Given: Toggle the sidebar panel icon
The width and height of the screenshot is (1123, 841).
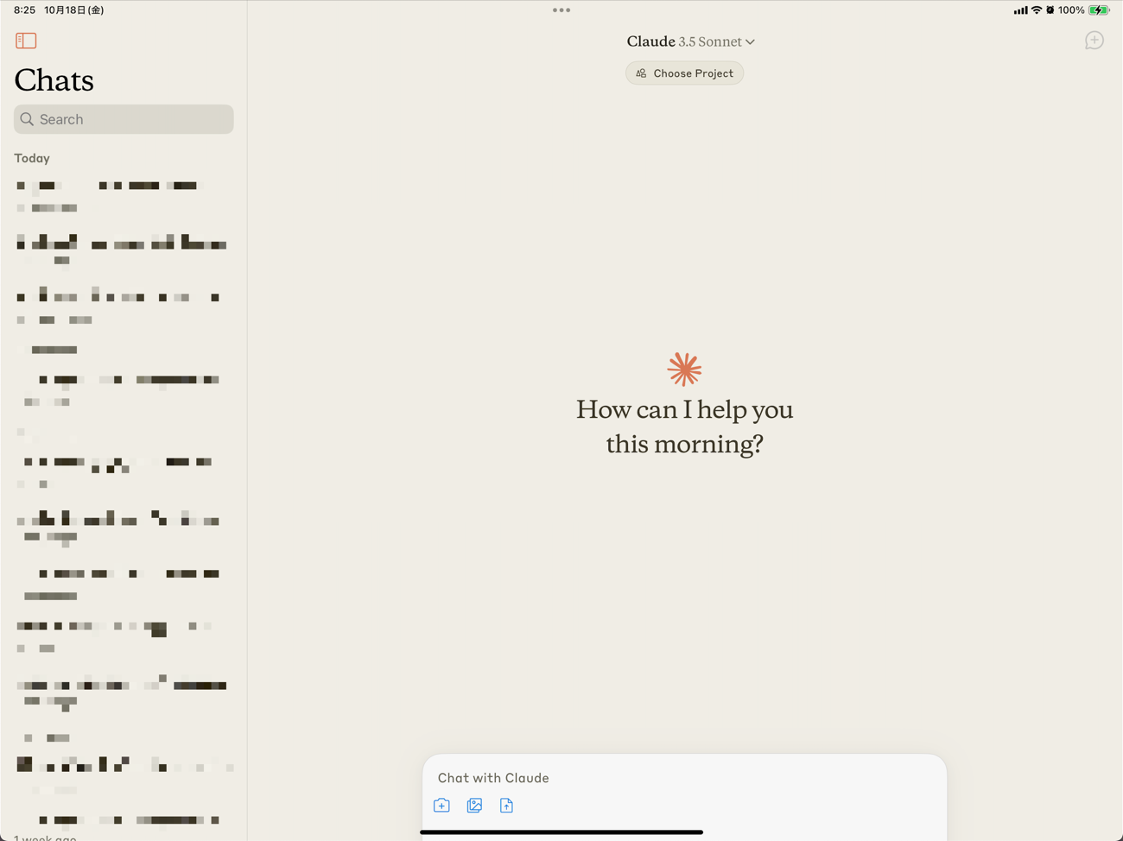Looking at the screenshot, I should (26, 41).
